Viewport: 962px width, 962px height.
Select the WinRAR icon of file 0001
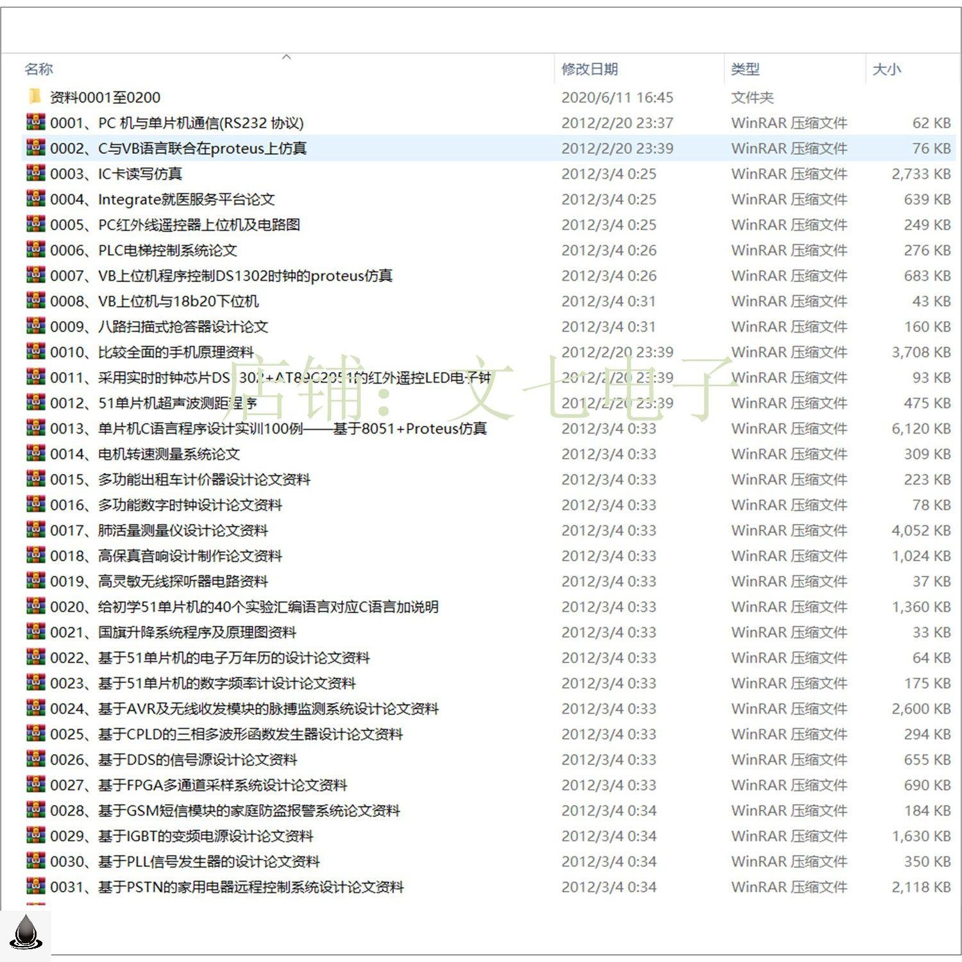point(35,122)
